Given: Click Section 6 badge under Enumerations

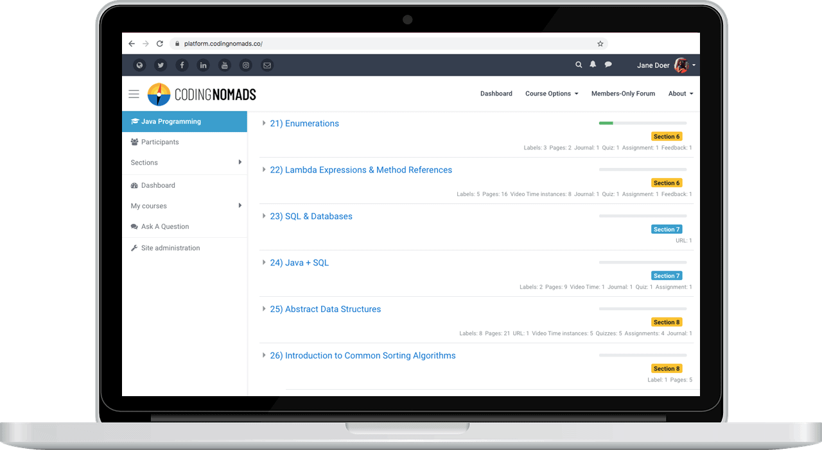Looking at the screenshot, I should coord(667,137).
